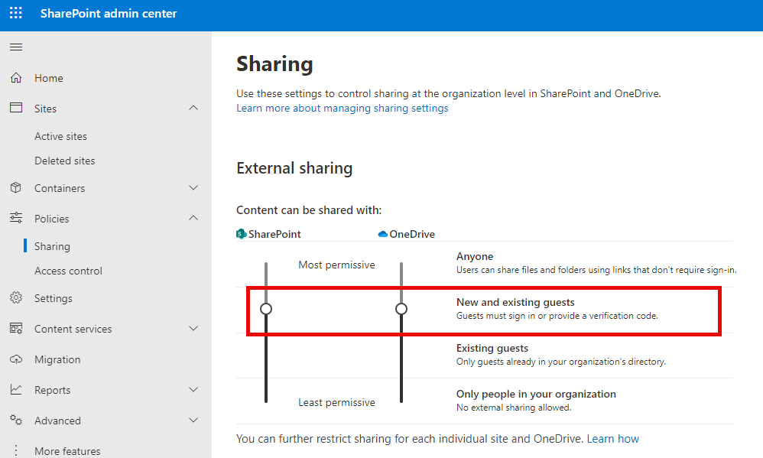Open the Learn how link

[612, 439]
